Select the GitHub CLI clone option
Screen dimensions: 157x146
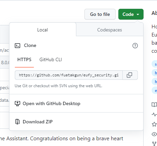(x=50, y=59)
